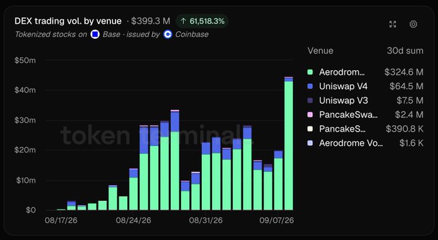Open chart settings gear
The image size is (438, 240).
(x=413, y=25)
